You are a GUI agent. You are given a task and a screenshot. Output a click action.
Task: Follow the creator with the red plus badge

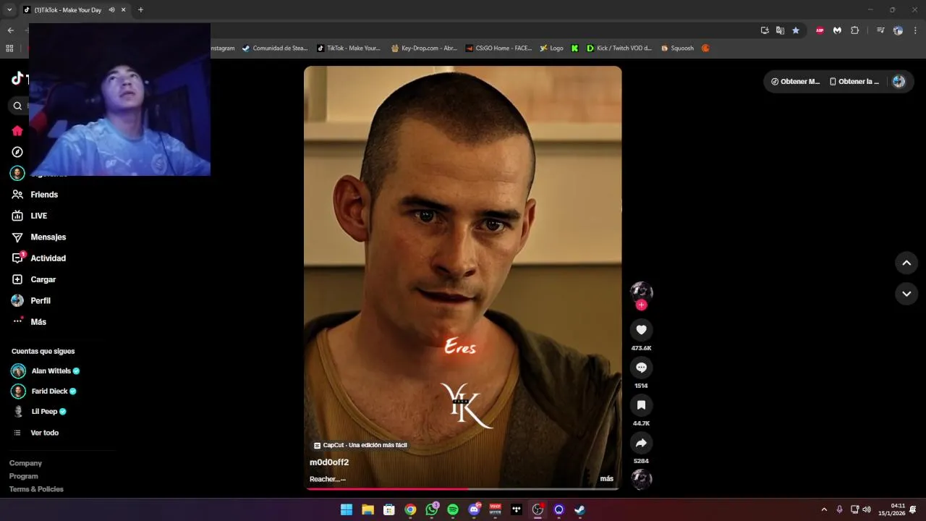tap(641, 305)
